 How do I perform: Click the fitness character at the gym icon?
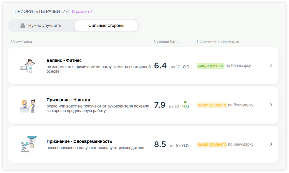pos(28,66)
